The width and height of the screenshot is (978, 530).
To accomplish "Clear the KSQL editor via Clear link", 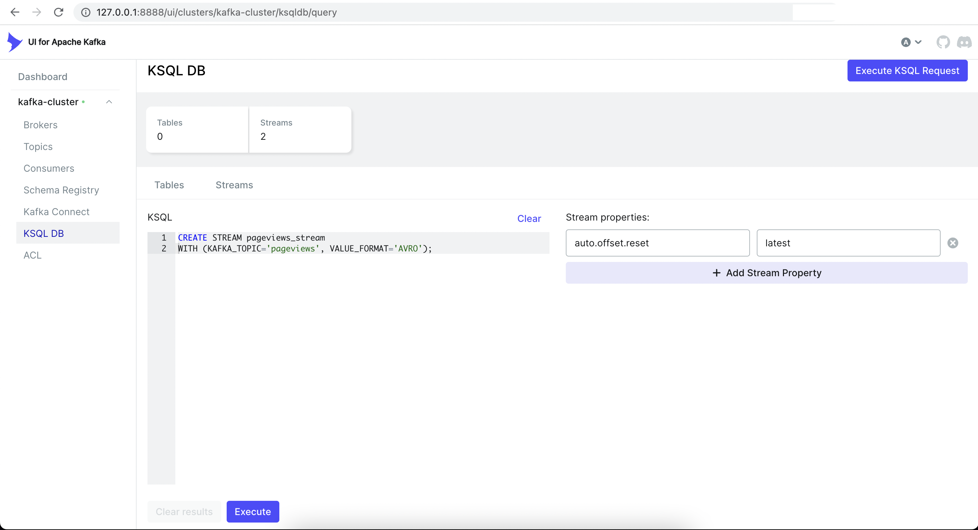I will 529,219.
